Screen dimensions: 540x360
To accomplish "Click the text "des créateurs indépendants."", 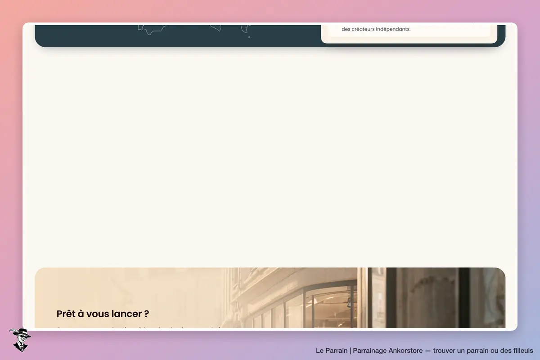I will pyautogui.click(x=376, y=29).
